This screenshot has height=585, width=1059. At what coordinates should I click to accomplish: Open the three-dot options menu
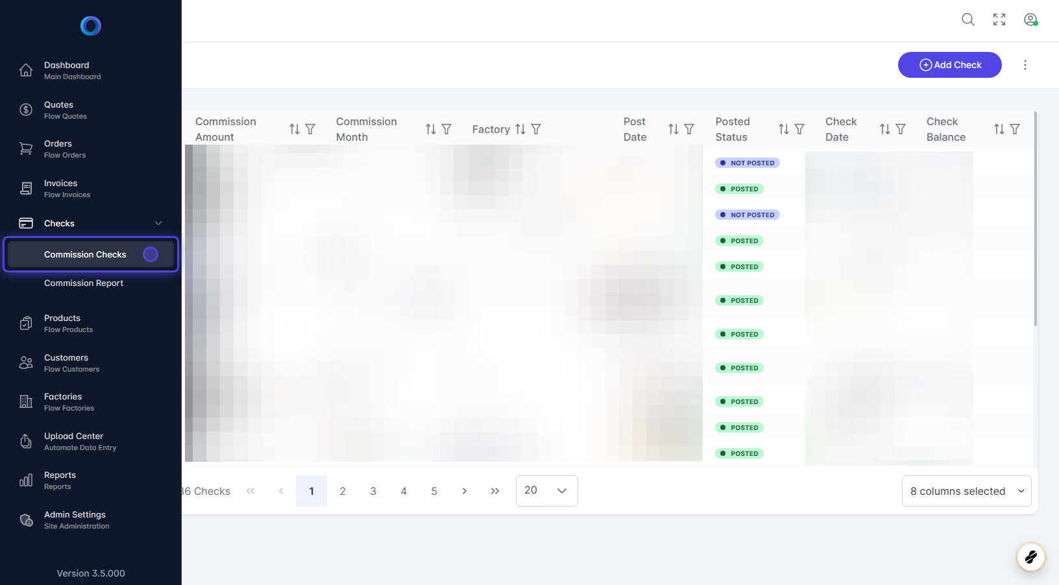coord(1025,65)
